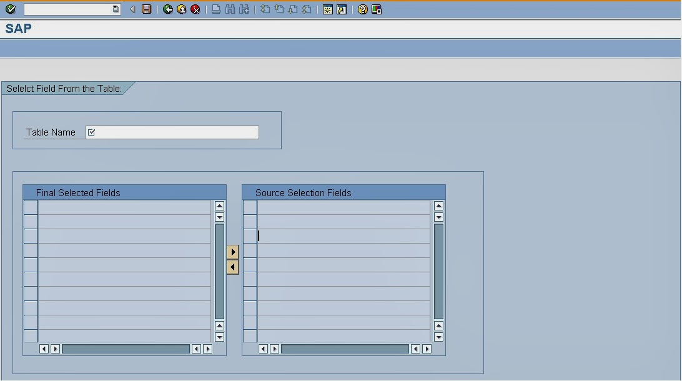
Task: Create a new SAP session
Action: click(327, 9)
